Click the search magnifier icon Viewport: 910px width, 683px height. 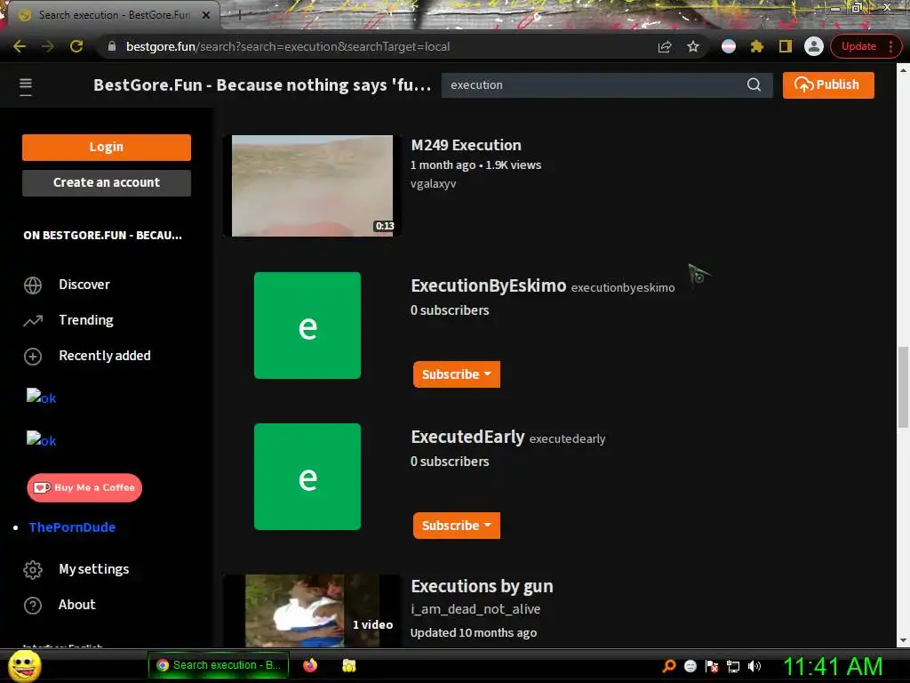pos(754,84)
